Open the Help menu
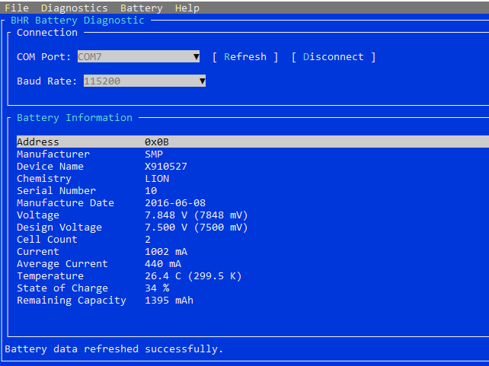489x366 pixels. pos(187,8)
